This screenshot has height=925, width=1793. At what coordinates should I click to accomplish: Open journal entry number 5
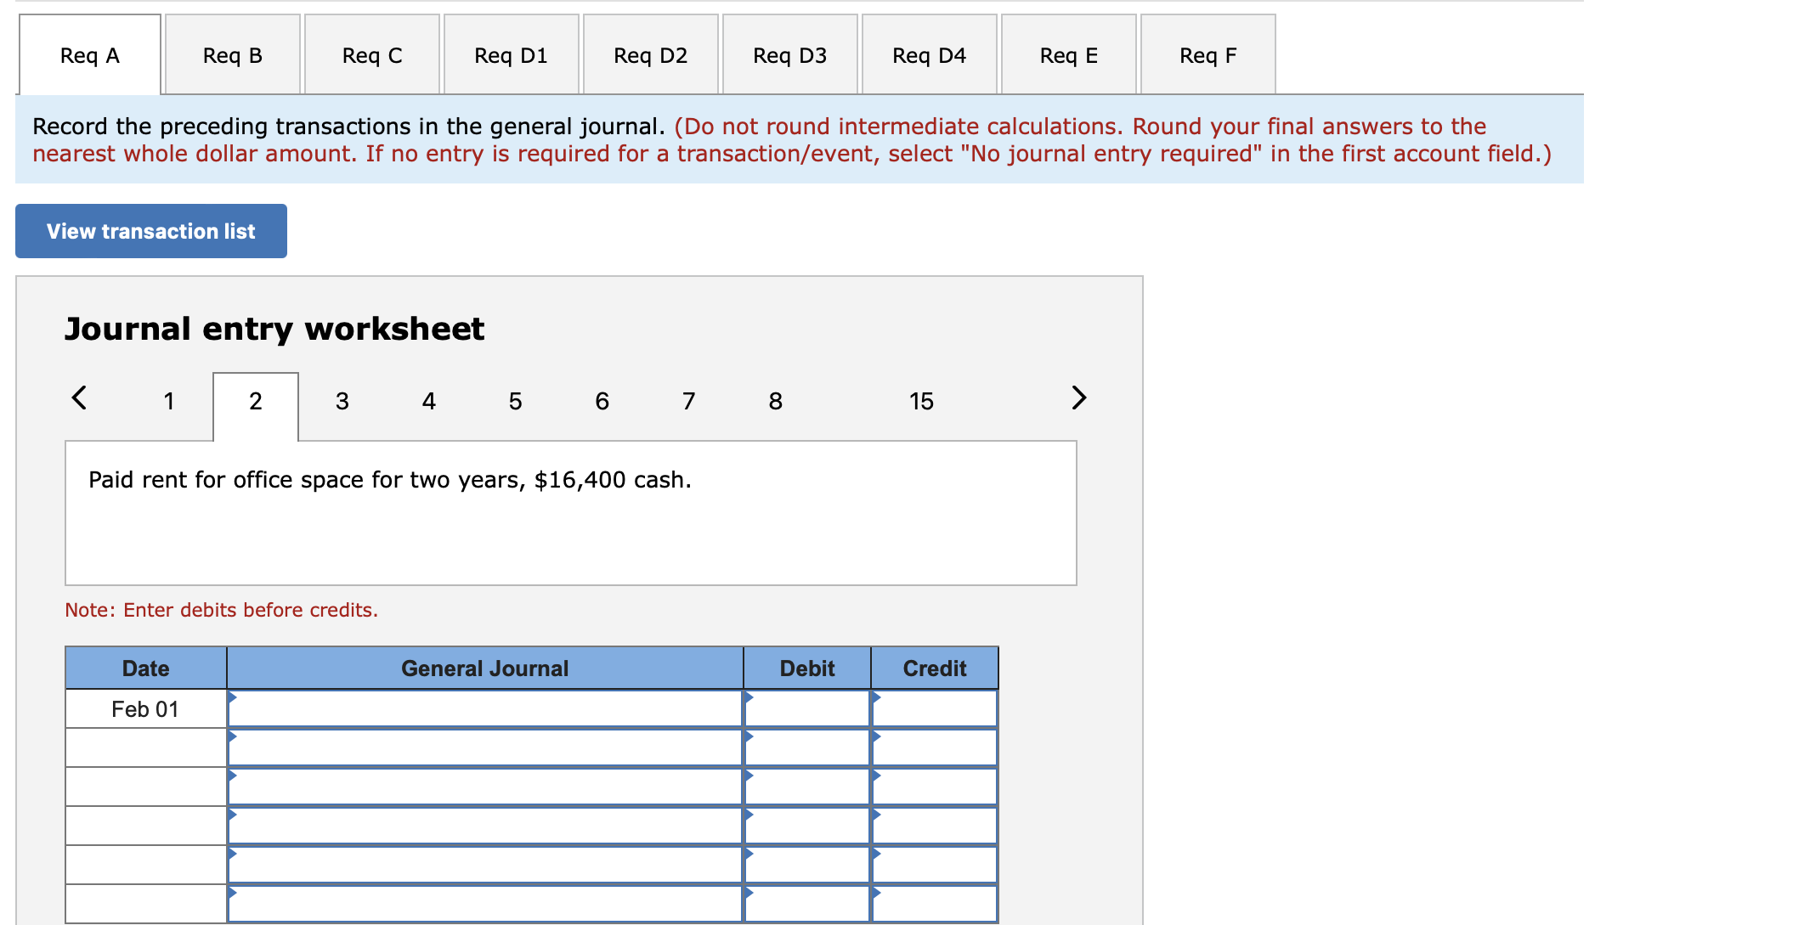[515, 401]
